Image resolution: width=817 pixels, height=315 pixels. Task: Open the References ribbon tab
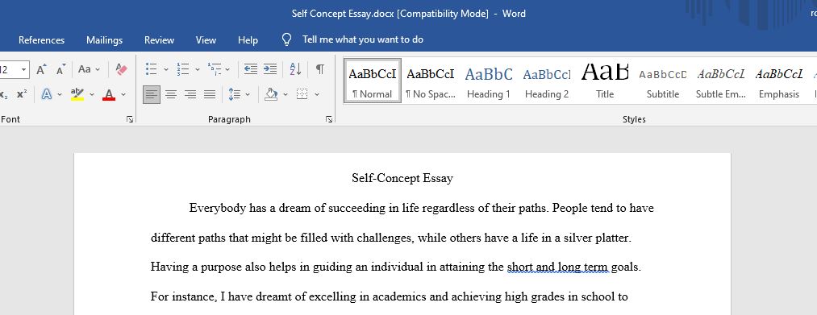point(42,40)
